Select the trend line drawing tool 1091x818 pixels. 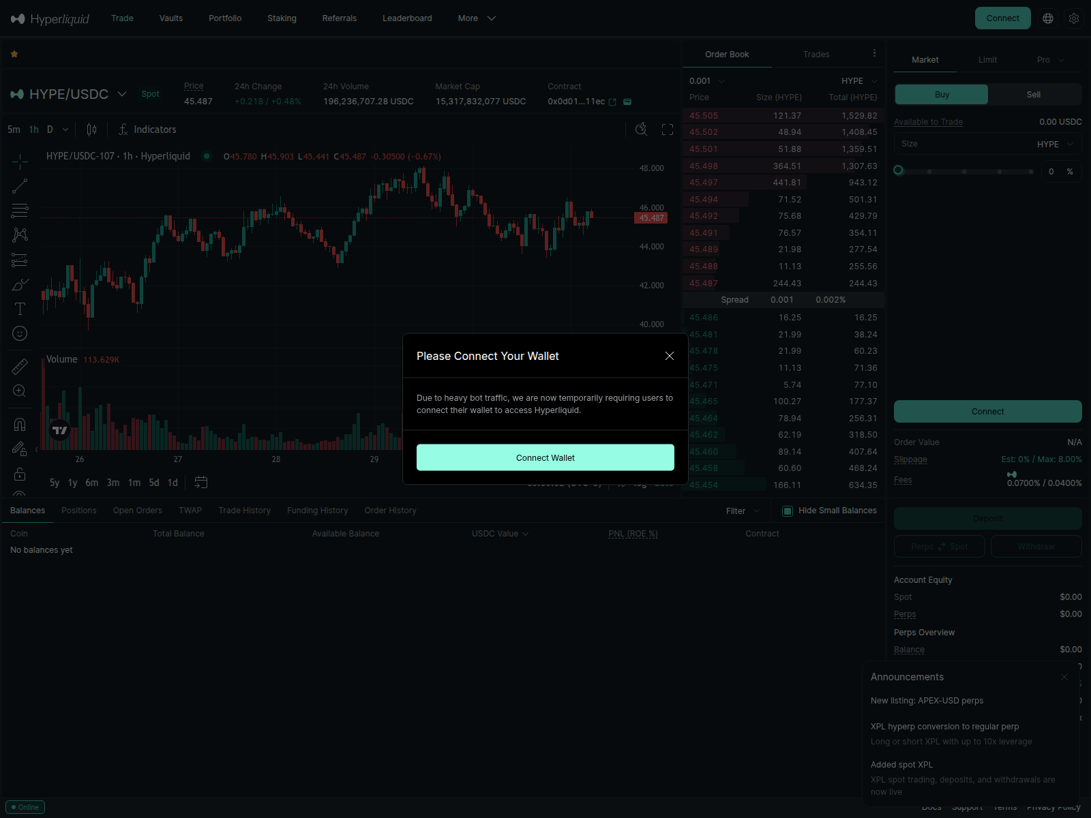tap(20, 186)
